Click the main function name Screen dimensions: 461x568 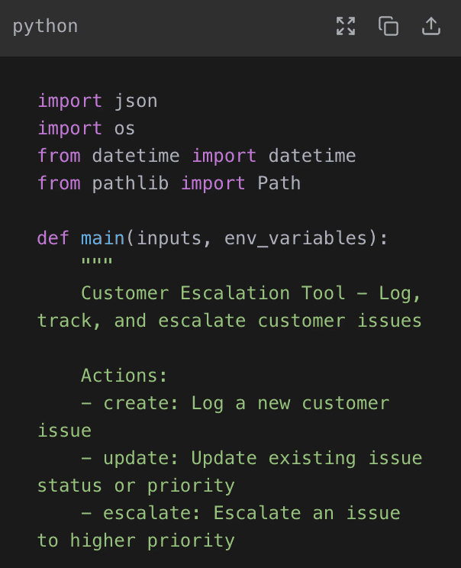(103, 238)
